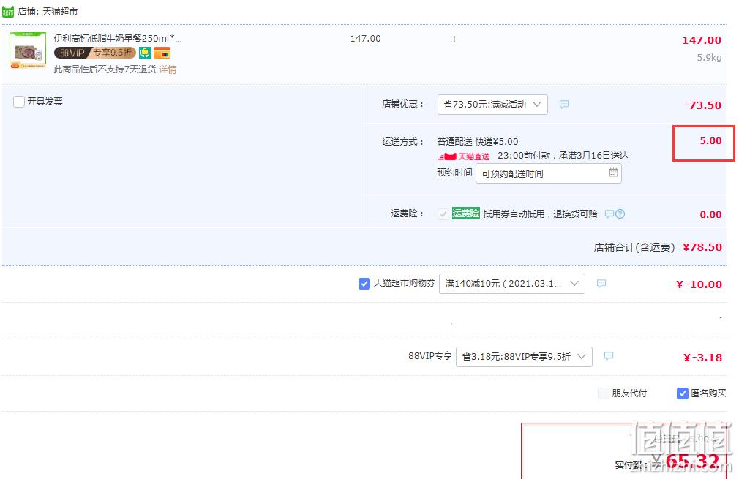Open the 店铺优惠 省73.50元 dropdown
Screen dimensions: 739x479
coord(492,105)
